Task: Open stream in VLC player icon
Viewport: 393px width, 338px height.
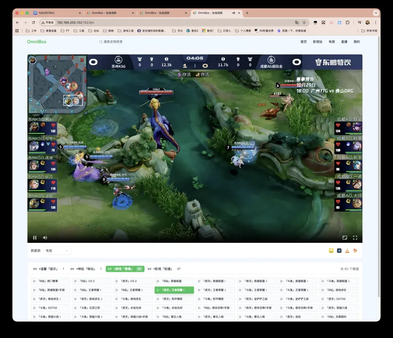Action: [347, 251]
